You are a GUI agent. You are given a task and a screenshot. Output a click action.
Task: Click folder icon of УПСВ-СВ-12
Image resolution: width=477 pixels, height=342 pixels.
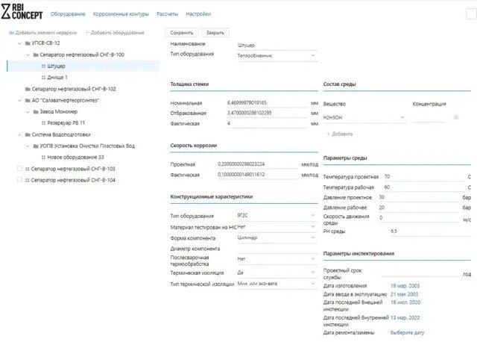click(28, 43)
